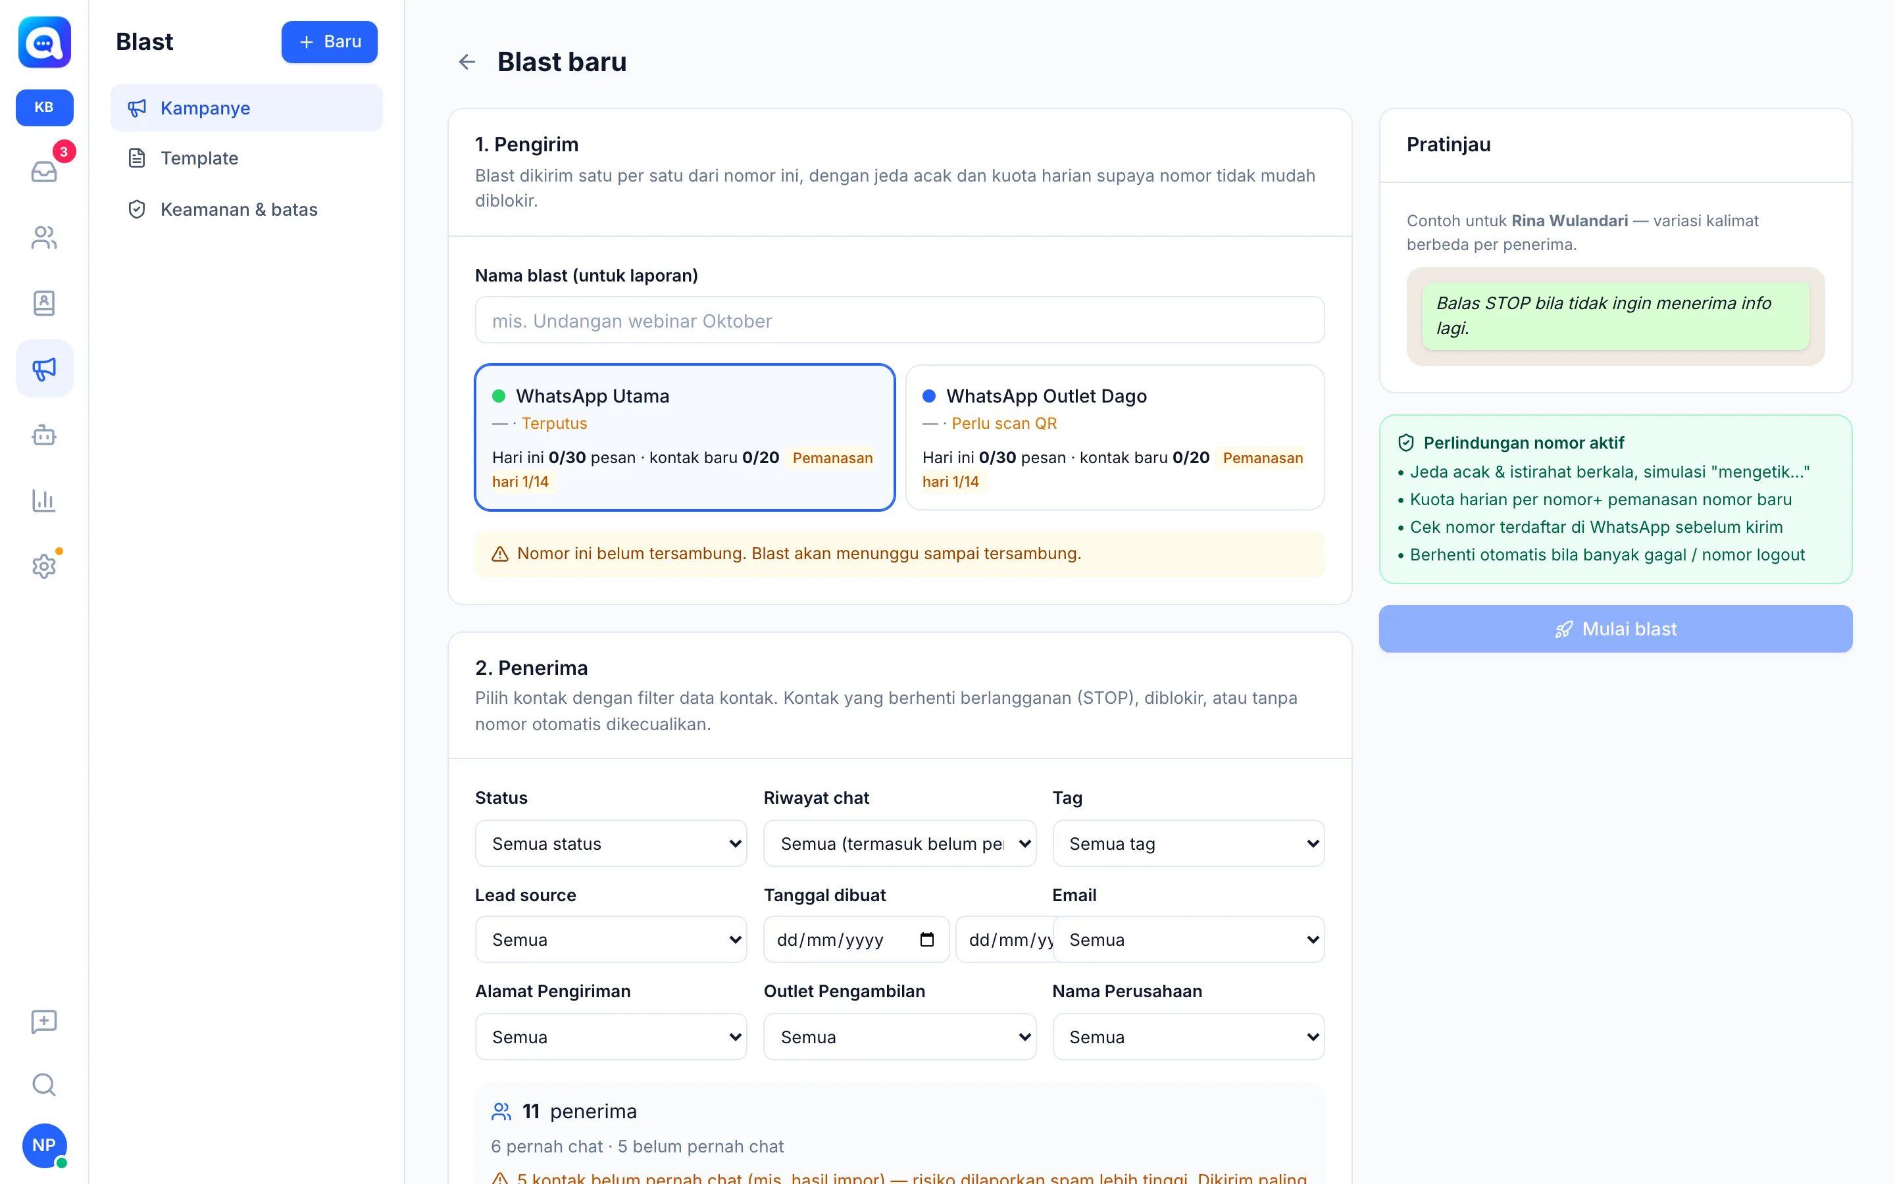The height and width of the screenshot is (1184, 1895).
Task: Click the + Baru button
Action: (329, 41)
